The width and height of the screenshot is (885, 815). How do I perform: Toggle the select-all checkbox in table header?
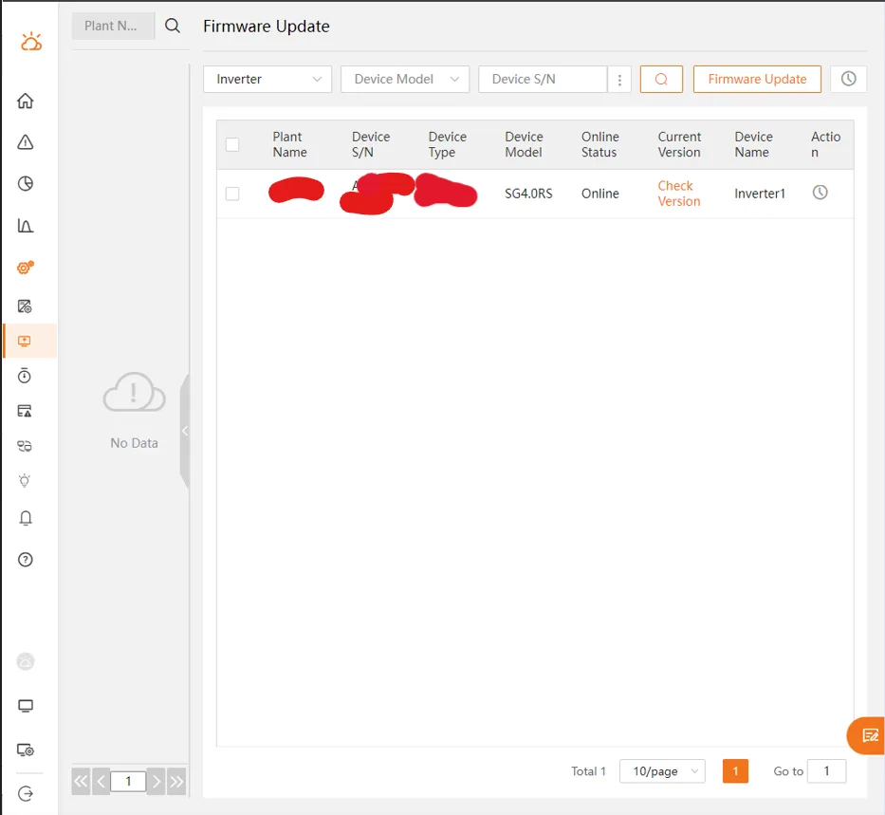[232, 145]
